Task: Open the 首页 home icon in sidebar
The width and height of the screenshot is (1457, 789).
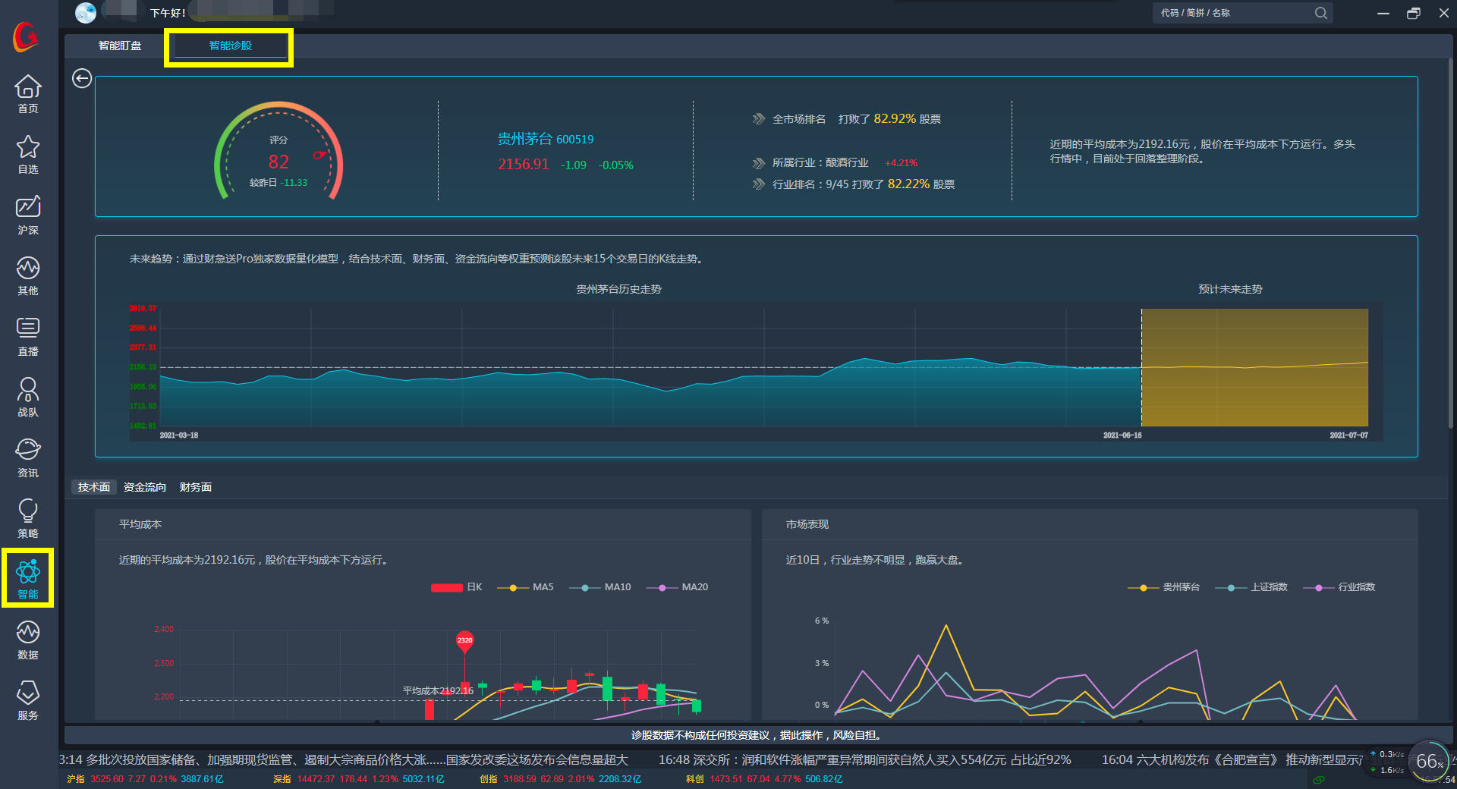Action: coord(28,93)
